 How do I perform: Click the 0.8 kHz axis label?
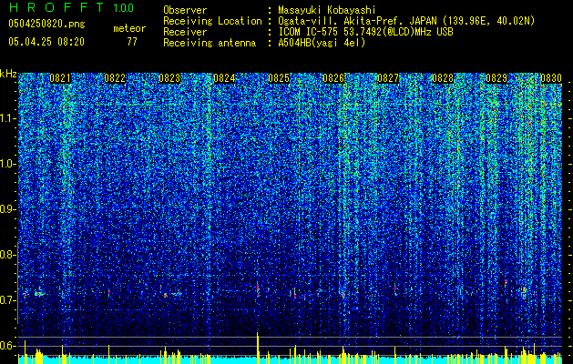7,255
